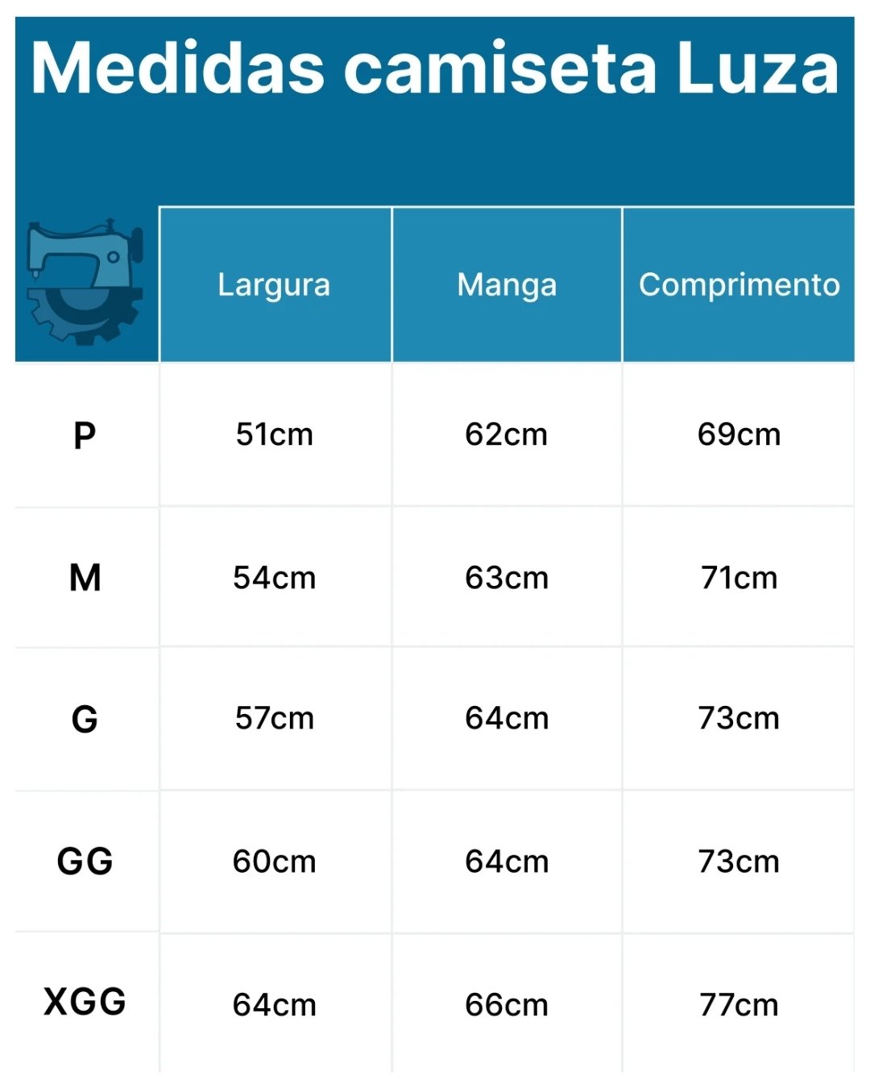Click the XGG size row label
This screenshot has width=870, height=1088.
tap(85, 1002)
